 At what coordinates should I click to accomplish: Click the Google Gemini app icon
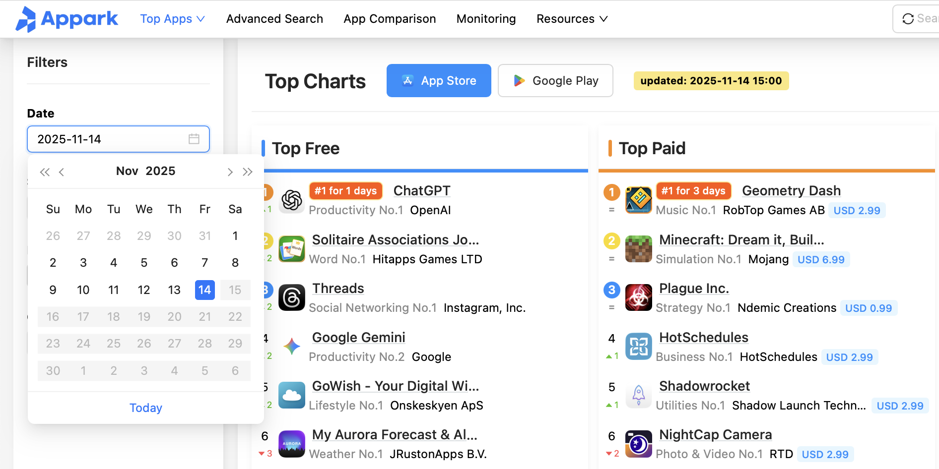tap(292, 347)
